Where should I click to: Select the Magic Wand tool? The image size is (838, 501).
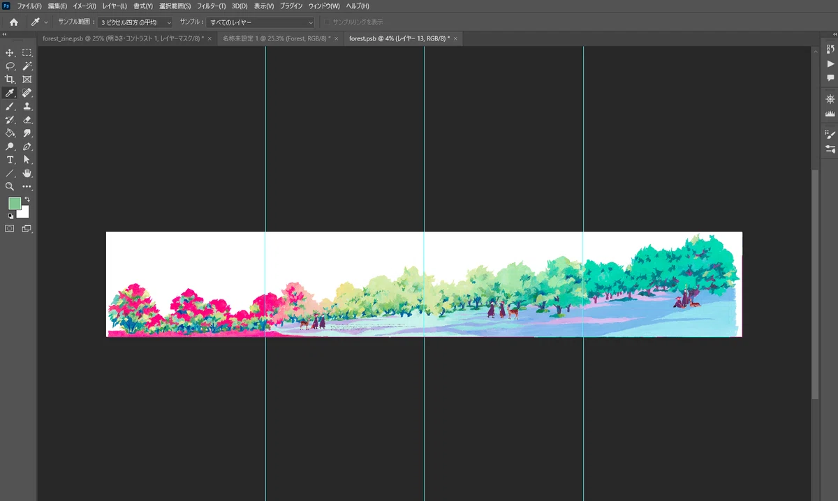click(x=27, y=66)
